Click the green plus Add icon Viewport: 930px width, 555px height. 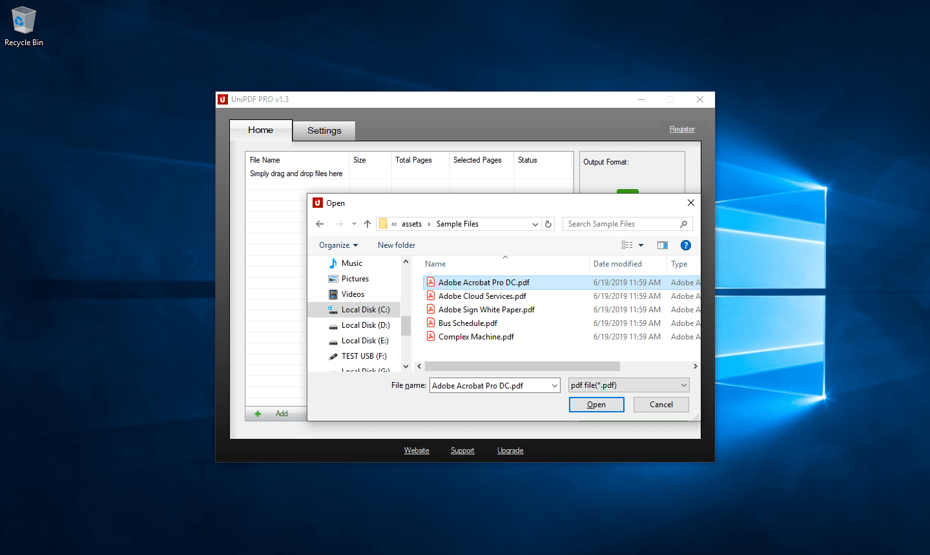tap(258, 414)
